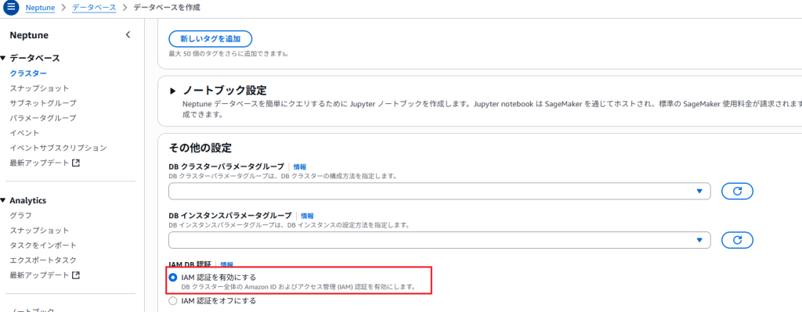This screenshot has width=802, height=312.
Task: Open the hamburger navigation menu
Action: pyautogui.click(x=11, y=8)
